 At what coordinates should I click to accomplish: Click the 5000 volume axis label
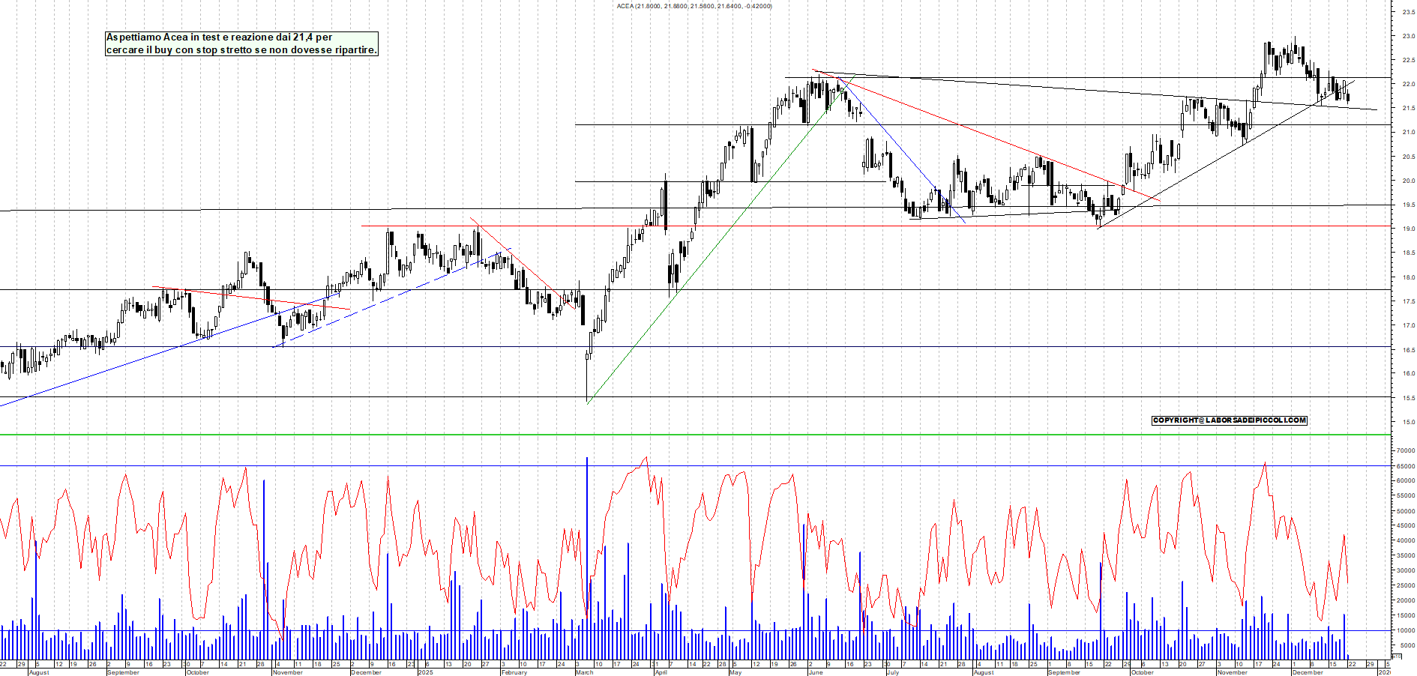(x=1407, y=645)
